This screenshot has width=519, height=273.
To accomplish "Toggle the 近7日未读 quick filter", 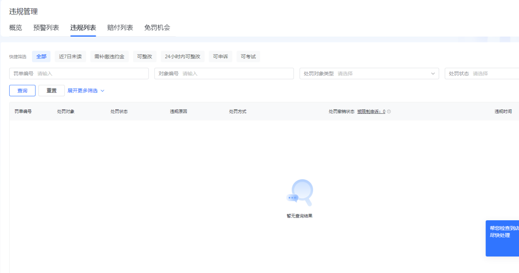I will 70,57.
